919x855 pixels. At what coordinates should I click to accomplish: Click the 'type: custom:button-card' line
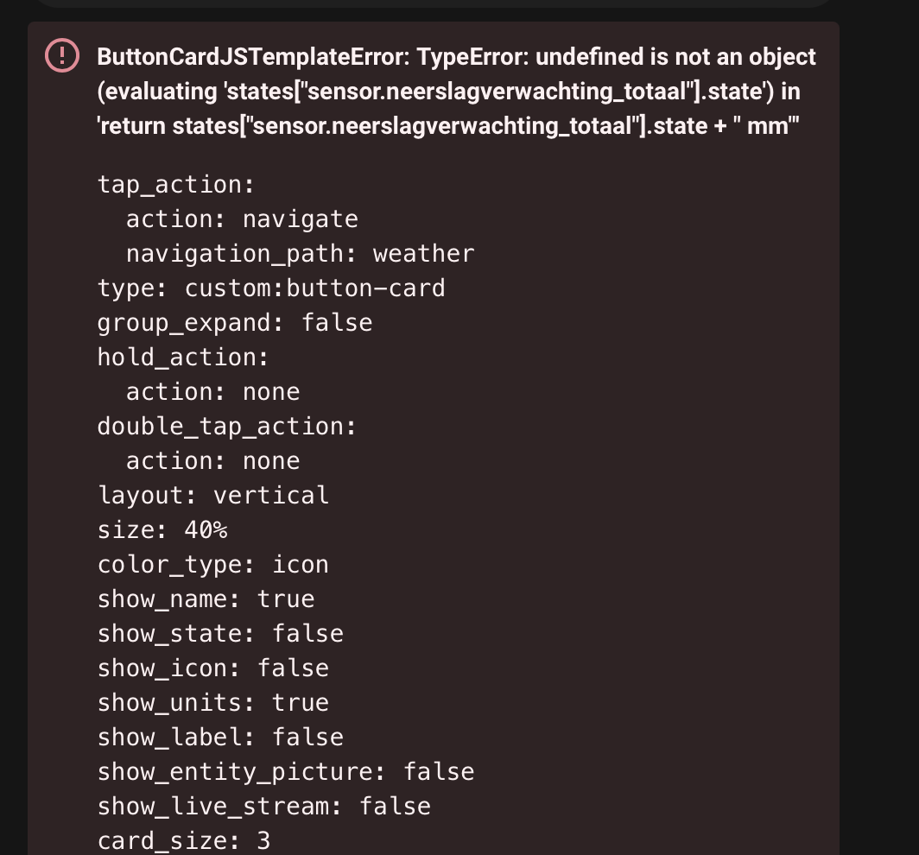271,288
